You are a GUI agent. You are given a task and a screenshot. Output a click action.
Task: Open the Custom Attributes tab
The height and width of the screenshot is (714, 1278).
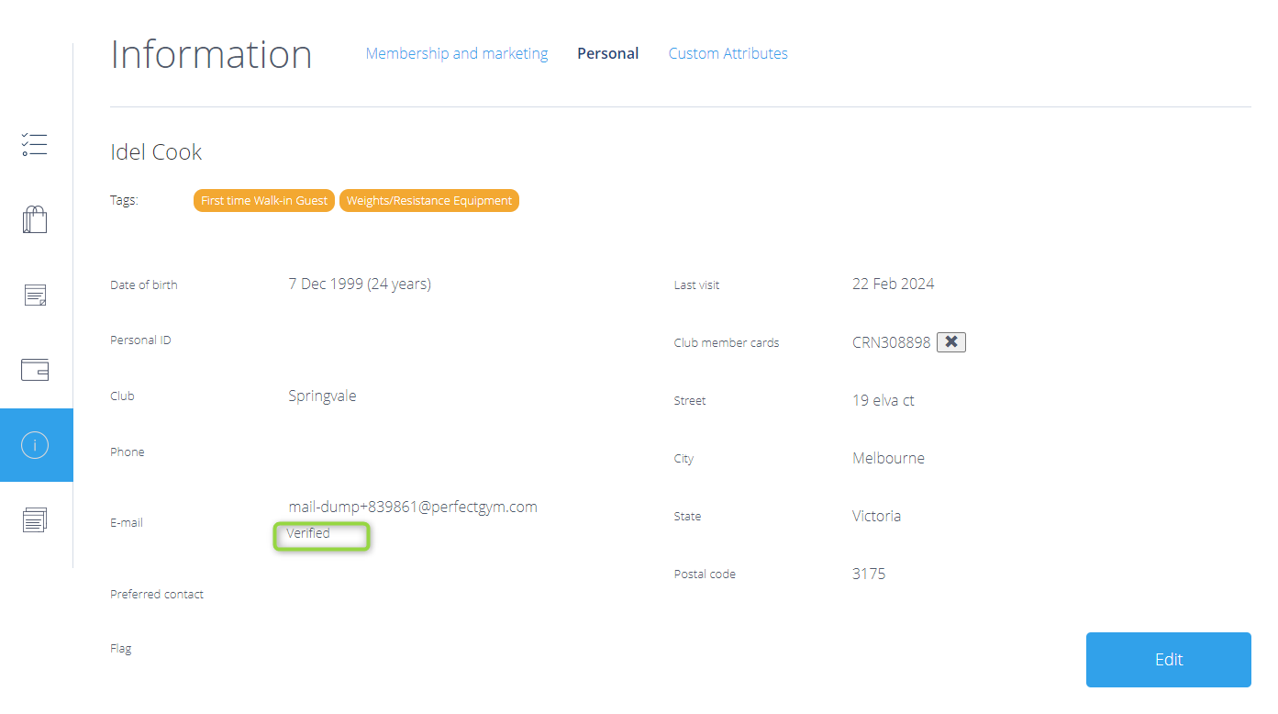click(728, 53)
